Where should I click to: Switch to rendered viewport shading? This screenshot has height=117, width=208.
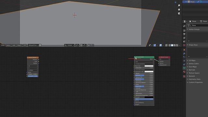coord(177,45)
